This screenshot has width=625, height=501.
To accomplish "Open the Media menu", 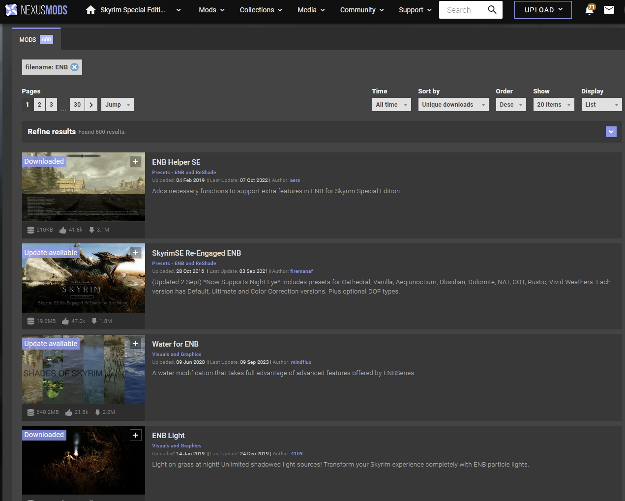I will (x=311, y=10).
